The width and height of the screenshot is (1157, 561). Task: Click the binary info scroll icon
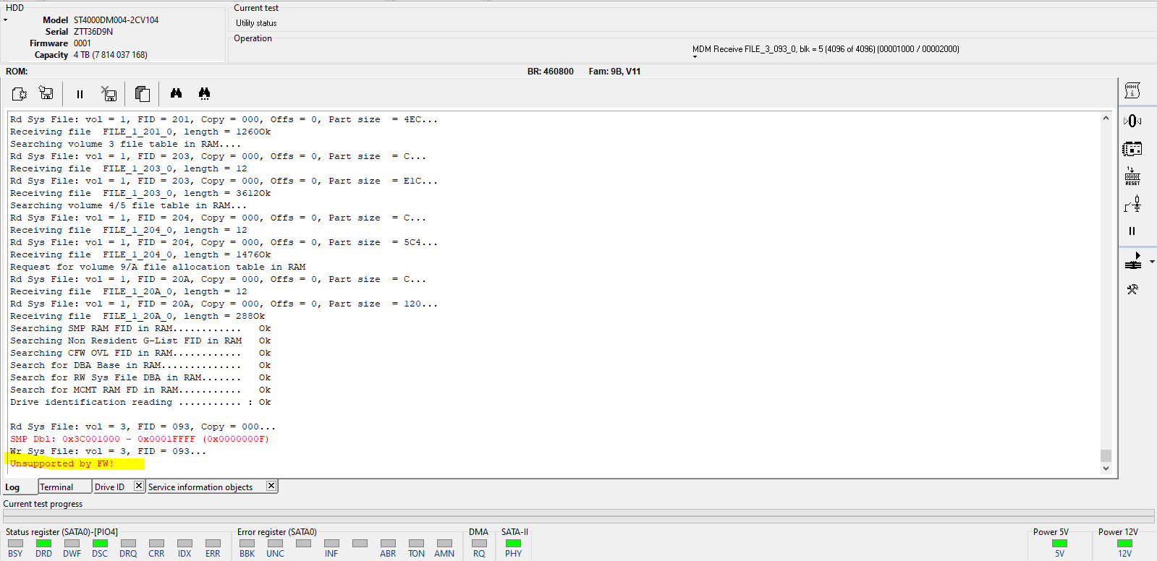pyautogui.click(x=1132, y=90)
